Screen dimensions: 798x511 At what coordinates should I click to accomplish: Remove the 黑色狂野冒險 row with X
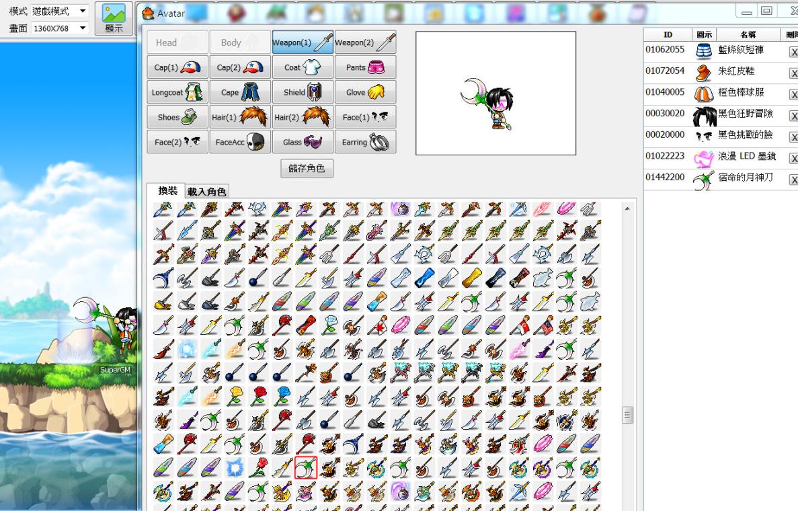point(793,116)
